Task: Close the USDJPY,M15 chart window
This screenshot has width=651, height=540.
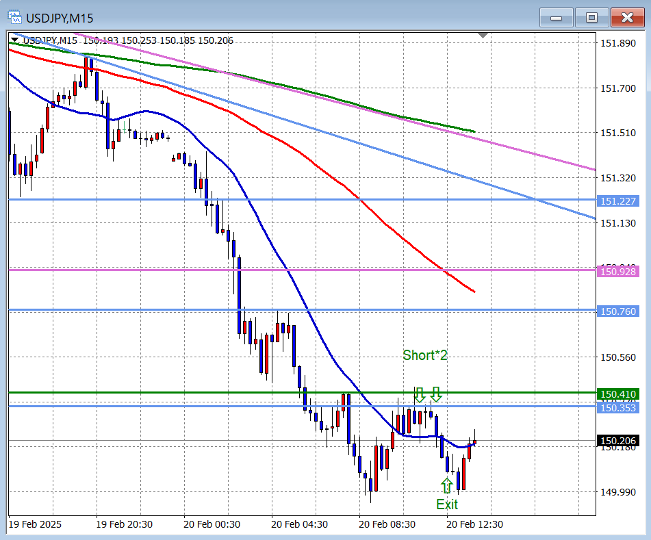Action: [626, 17]
